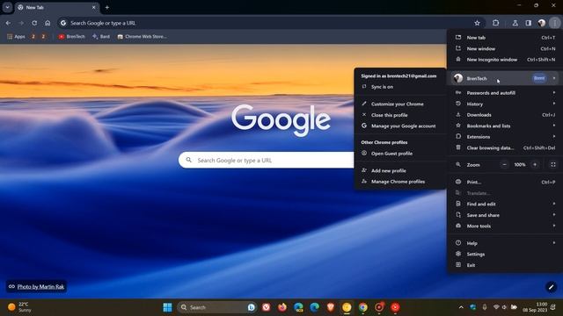
Task: Open the tab search dropdown arrow
Action: pyautogui.click(x=7, y=7)
